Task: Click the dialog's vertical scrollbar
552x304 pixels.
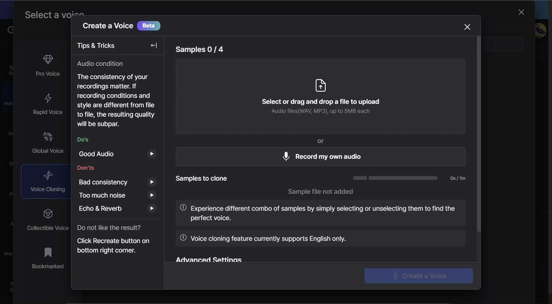Action: 479,134
